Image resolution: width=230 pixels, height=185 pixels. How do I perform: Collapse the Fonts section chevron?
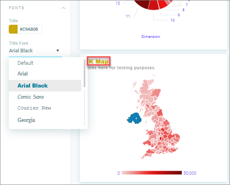(x=63, y=8)
